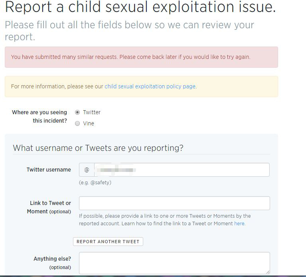Click the 'What username or Tweets are you reporting?' heading

click(x=98, y=148)
